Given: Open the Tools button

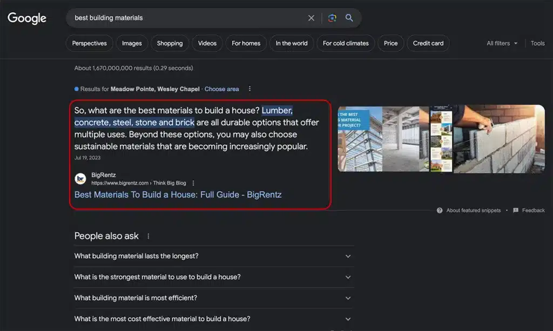Looking at the screenshot, I should click(537, 43).
